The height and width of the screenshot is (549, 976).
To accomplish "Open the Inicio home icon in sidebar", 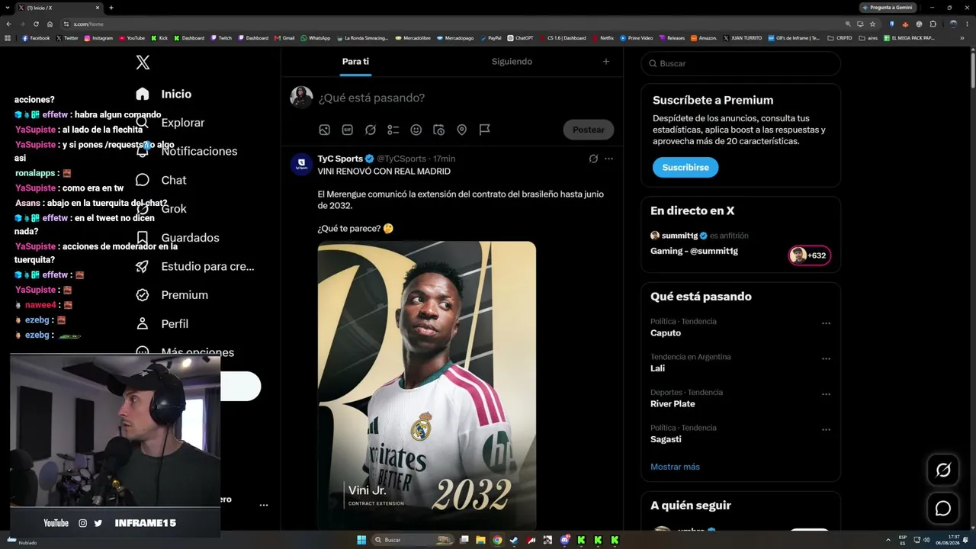I will pyautogui.click(x=143, y=94).
